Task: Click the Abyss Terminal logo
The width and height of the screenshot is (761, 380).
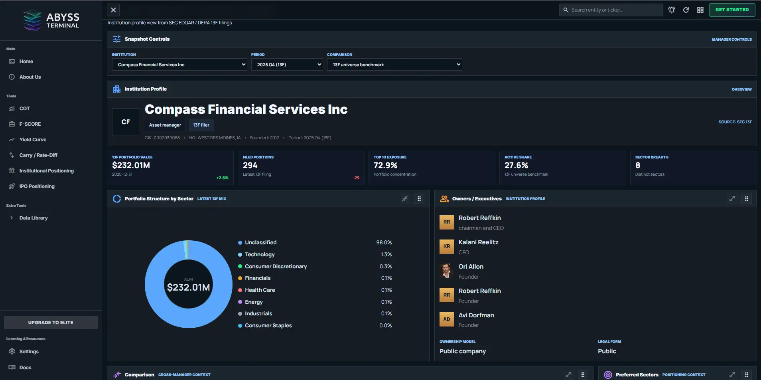Action: (x=51, y=20)
